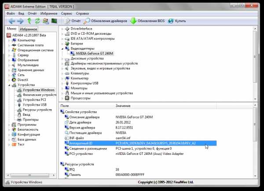264x191 pixels.
Task: Expand DVD и CD-ROM дисководы node
Action: pos(62,34)
